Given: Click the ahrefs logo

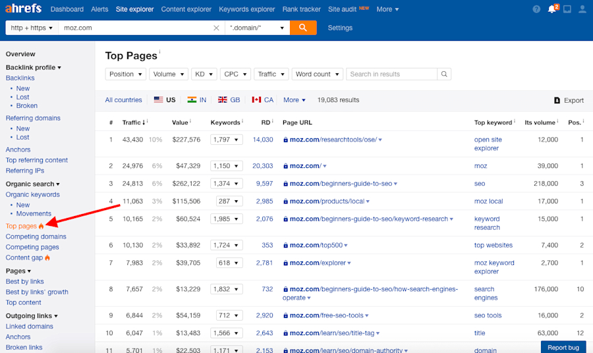Looking at the screenshot, I should tap(24, 9).
